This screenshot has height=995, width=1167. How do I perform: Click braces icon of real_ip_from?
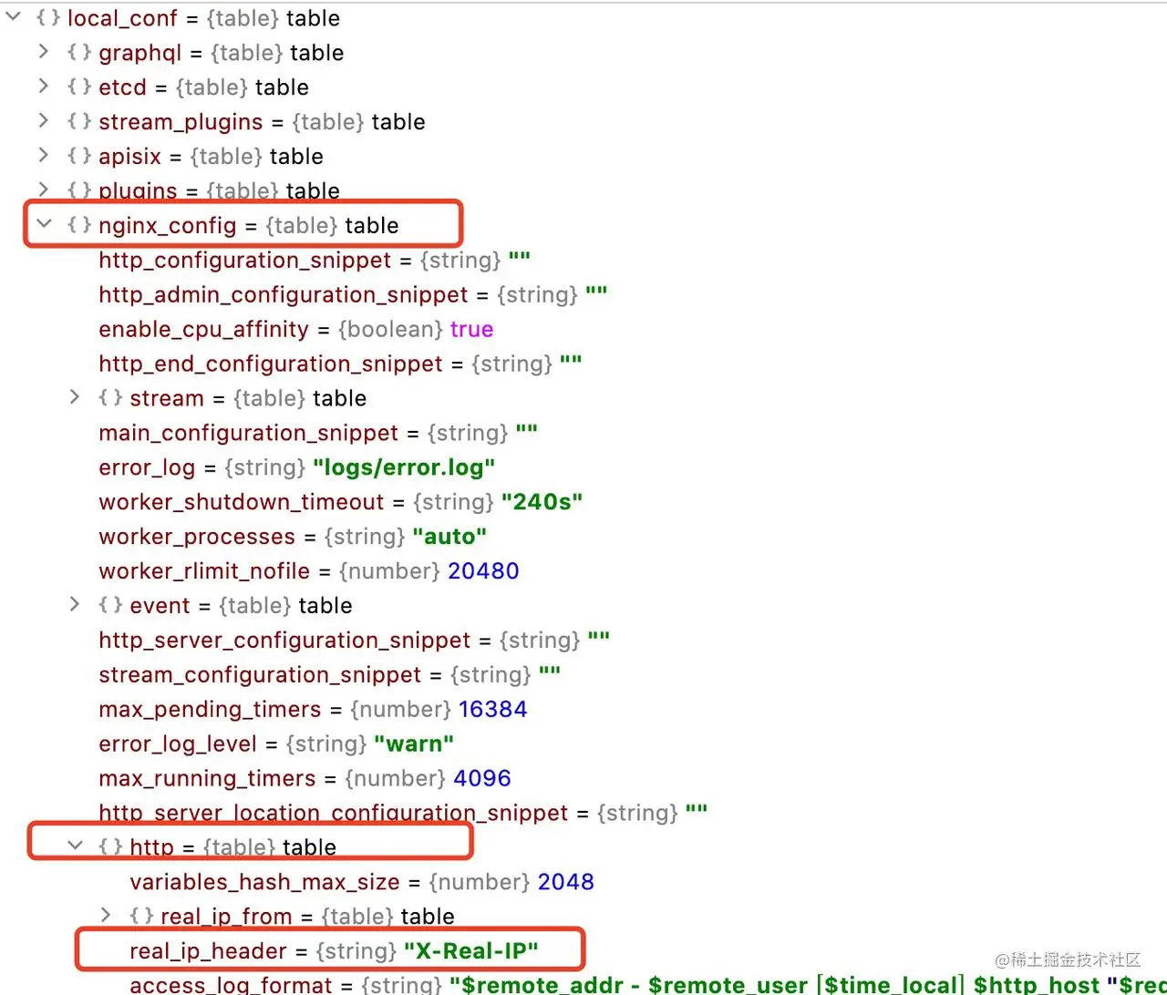(x=141, y=916)
